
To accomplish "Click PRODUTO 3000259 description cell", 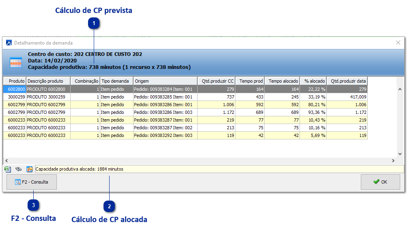I will pos(48,97).
